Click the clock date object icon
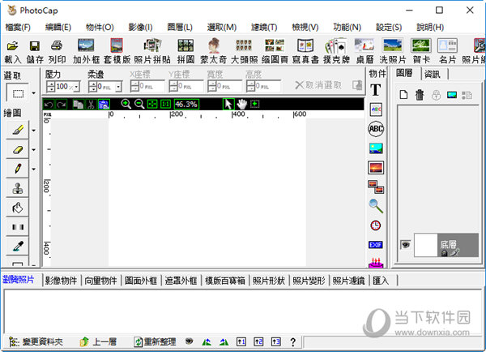 click(x=376, y=225)
